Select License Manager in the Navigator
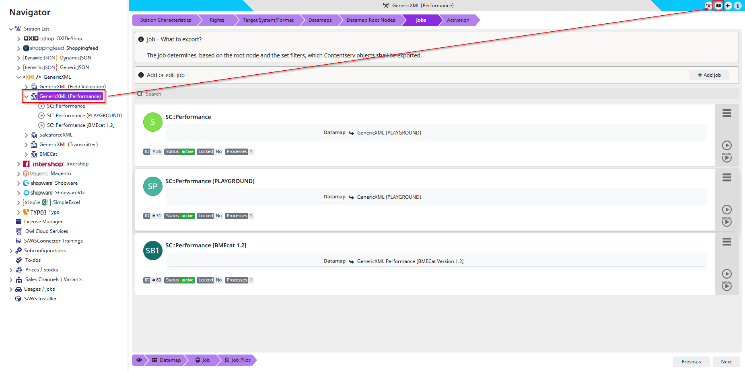Screen dimensions: 745x371 pos(43,222)
